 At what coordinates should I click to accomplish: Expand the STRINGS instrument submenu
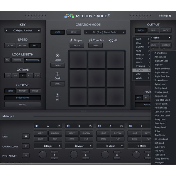[x=141, y=66]
